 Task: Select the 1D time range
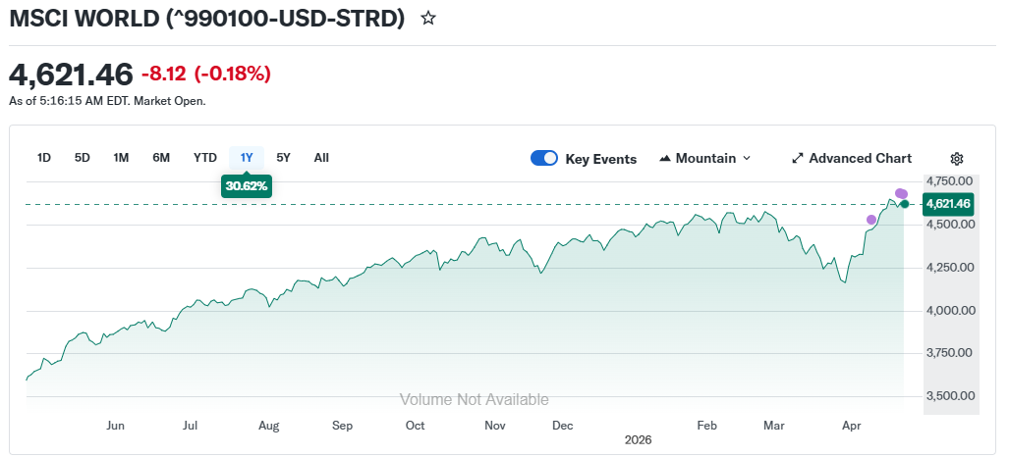coord(44,158)
